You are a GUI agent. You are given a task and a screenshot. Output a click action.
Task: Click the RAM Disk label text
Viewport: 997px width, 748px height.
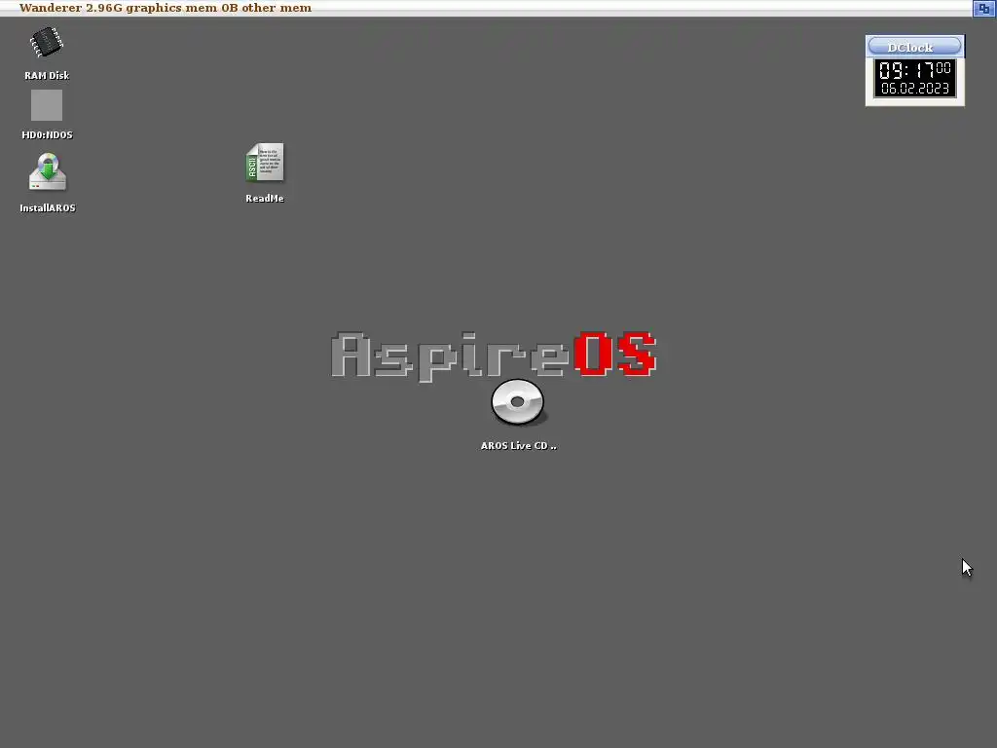pyautogui.click(x=47, y=75)
